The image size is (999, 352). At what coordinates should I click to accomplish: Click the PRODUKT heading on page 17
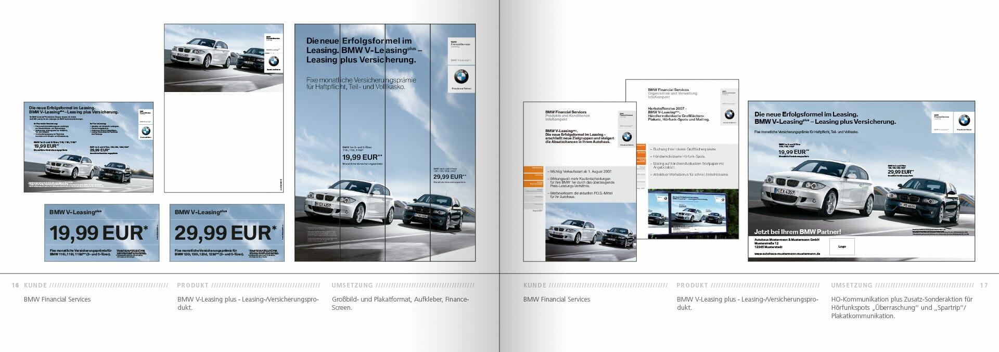(692, 285)
